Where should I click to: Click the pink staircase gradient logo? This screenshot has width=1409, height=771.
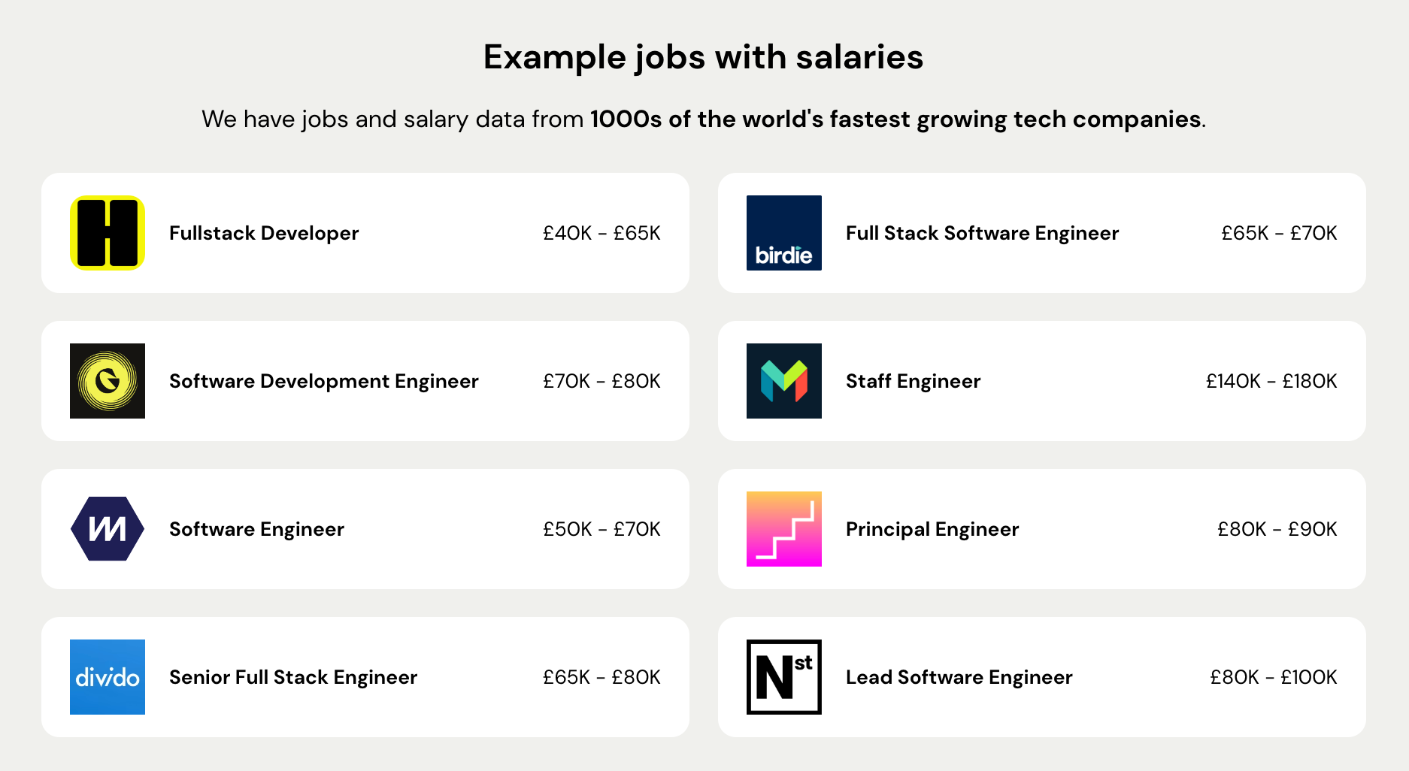783,529
